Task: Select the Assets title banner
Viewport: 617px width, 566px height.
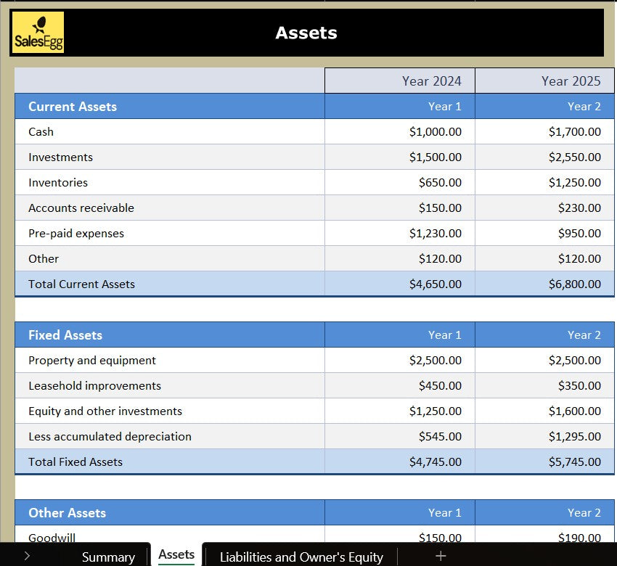Action: tap(306, 33)
